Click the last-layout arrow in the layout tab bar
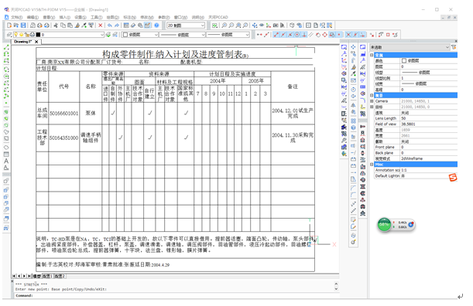Viewport: 473px width, 306px height. point(29,276)
